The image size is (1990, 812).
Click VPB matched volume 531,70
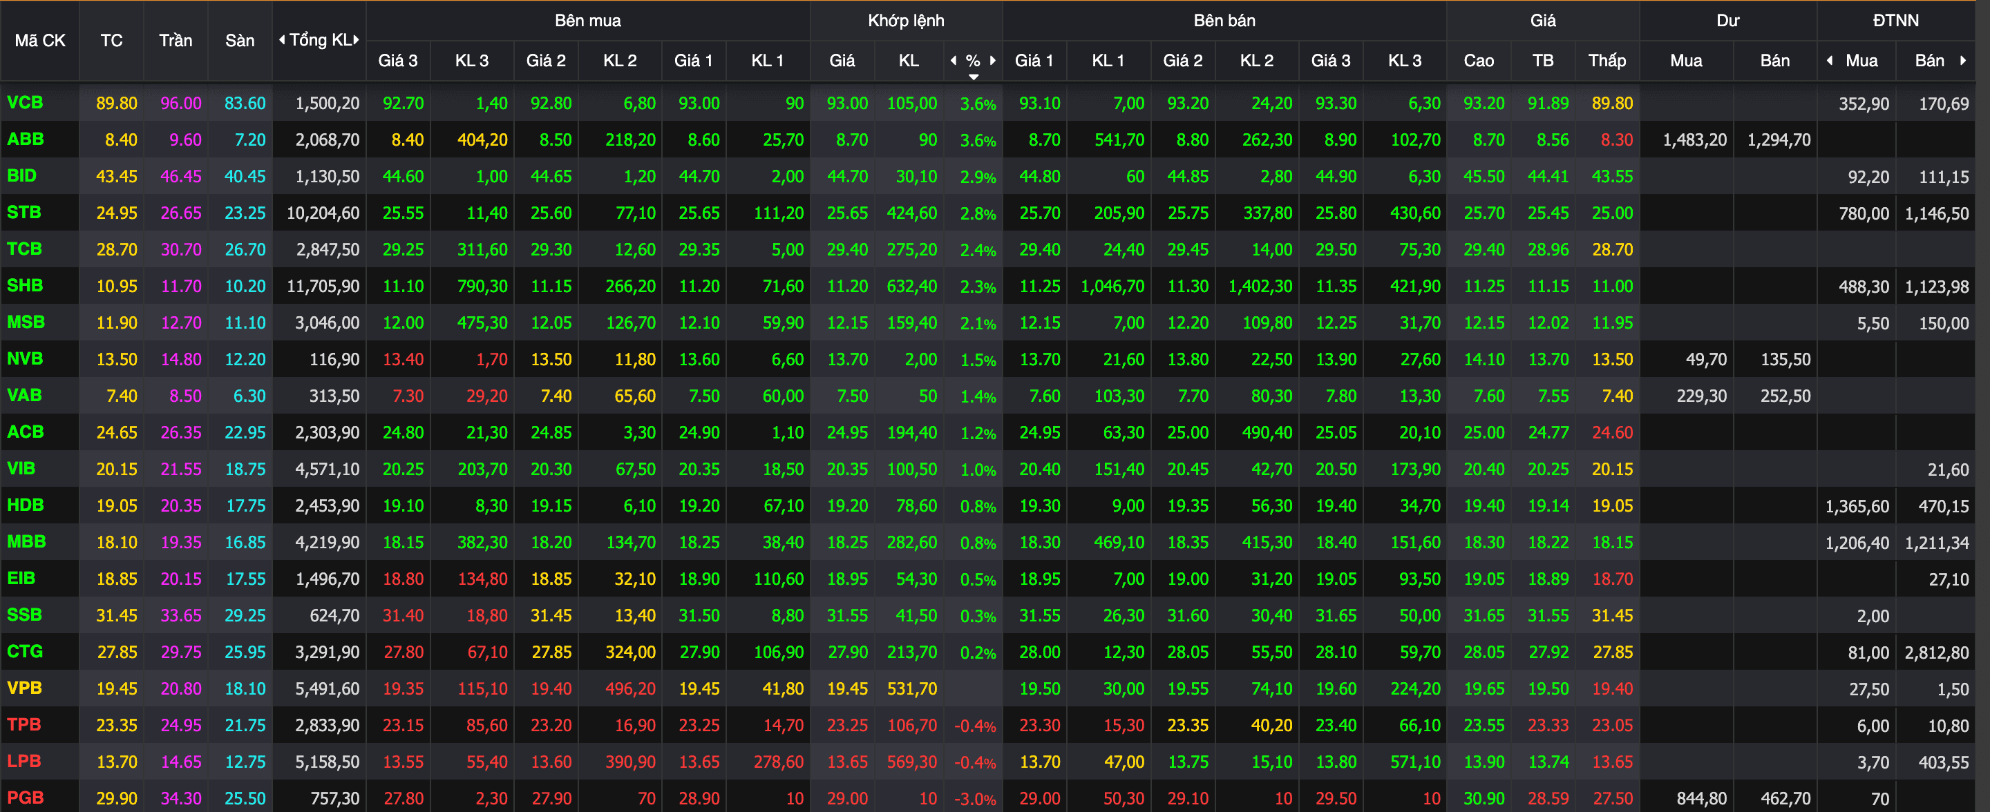click(x=912, y=688)
